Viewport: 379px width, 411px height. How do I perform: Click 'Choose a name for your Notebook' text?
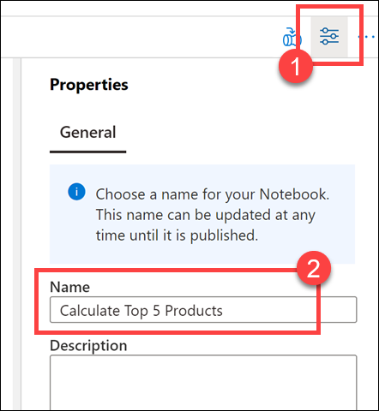coord(213,194)
